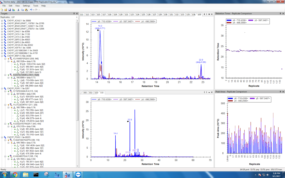The width and height of the screenshot is (285, 178).
Task: Save the document using the floppy disk icon
Action: point(10,10)
